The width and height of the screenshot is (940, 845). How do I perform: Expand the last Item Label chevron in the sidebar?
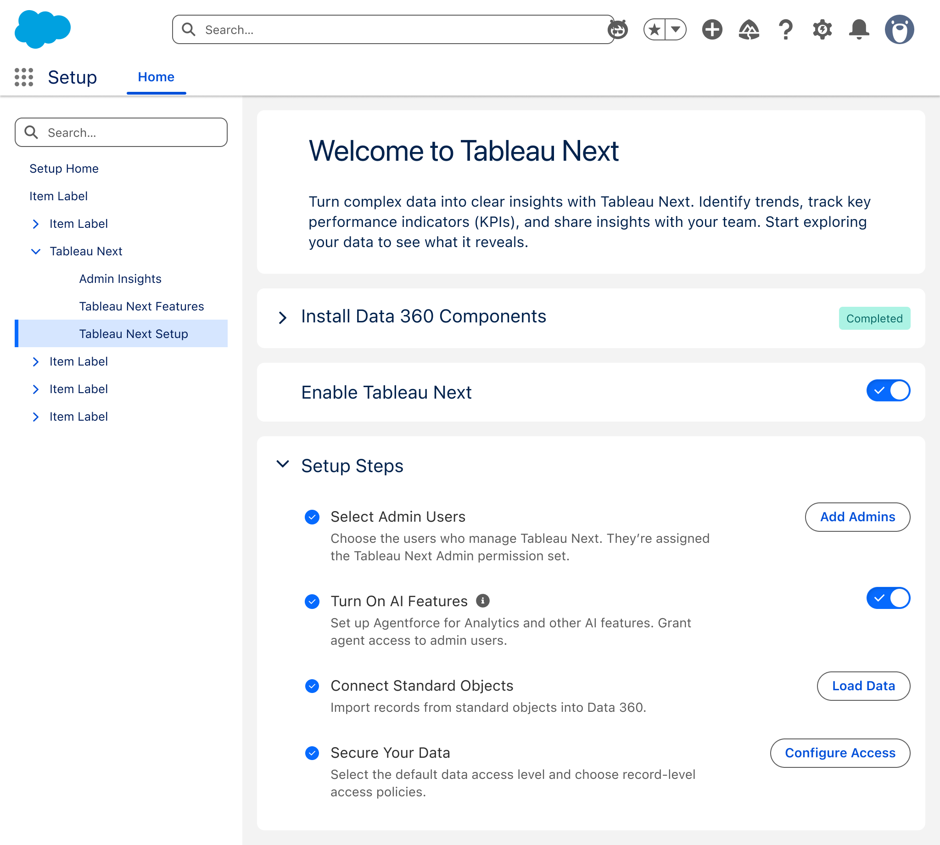pos(36,417)
